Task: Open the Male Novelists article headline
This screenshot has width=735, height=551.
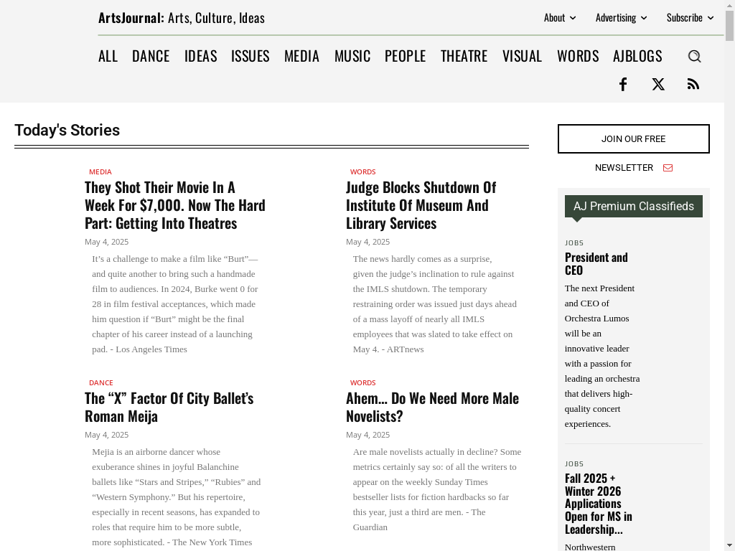Action: (x=432, y=408)
